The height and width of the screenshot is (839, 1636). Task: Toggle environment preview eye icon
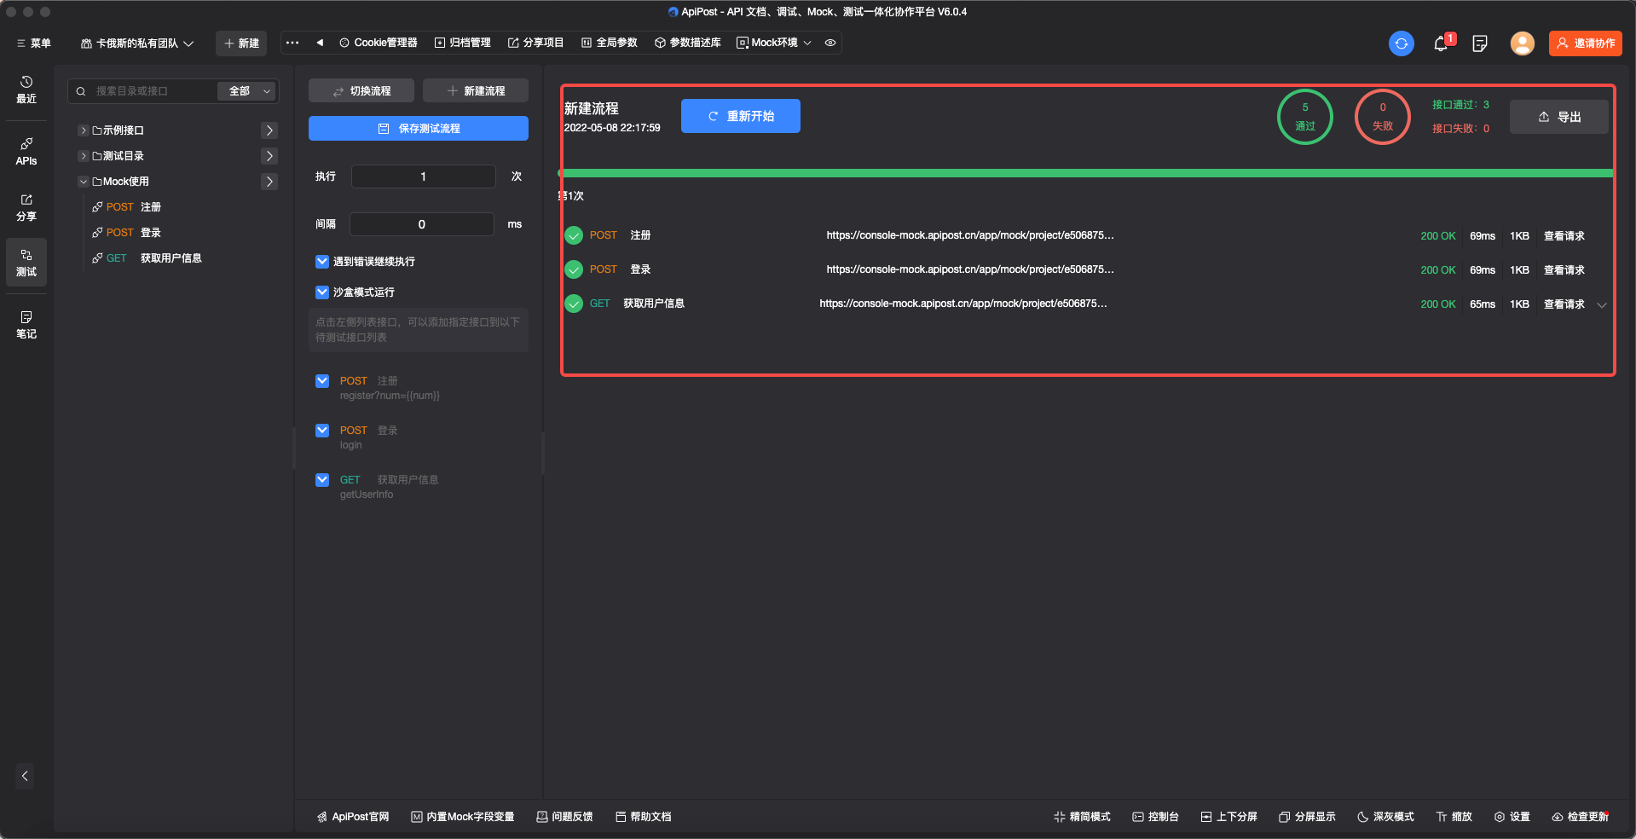tap(830, 43)
